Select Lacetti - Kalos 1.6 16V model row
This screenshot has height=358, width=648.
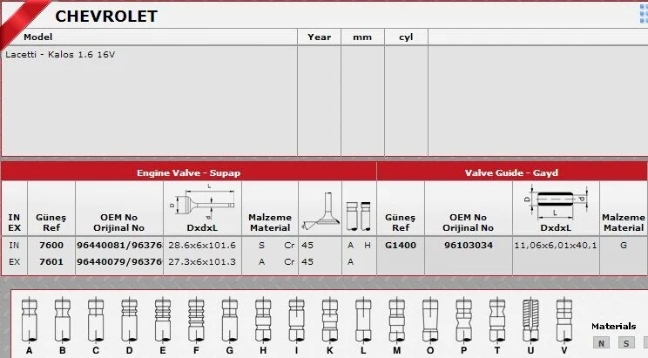60,54
